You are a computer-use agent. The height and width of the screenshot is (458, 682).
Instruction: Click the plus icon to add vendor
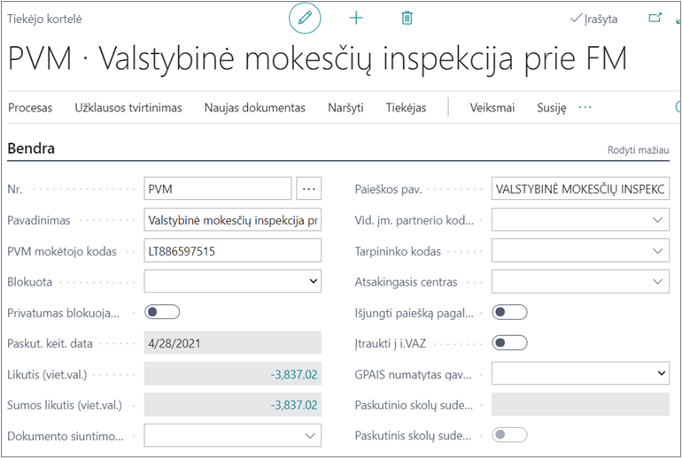click(x=356, y=18)
